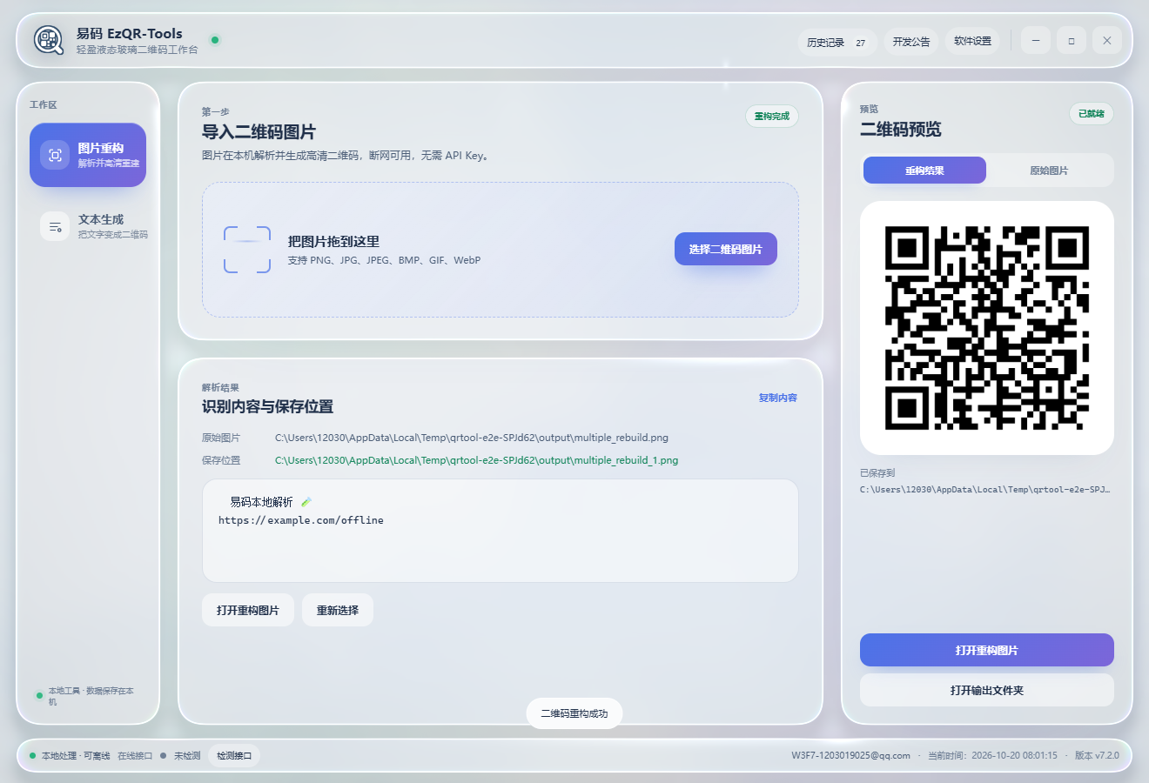Screen dimensions: 1149x783
Task: Click the dashed frame icon in drop zone
Action: point(247,250)
